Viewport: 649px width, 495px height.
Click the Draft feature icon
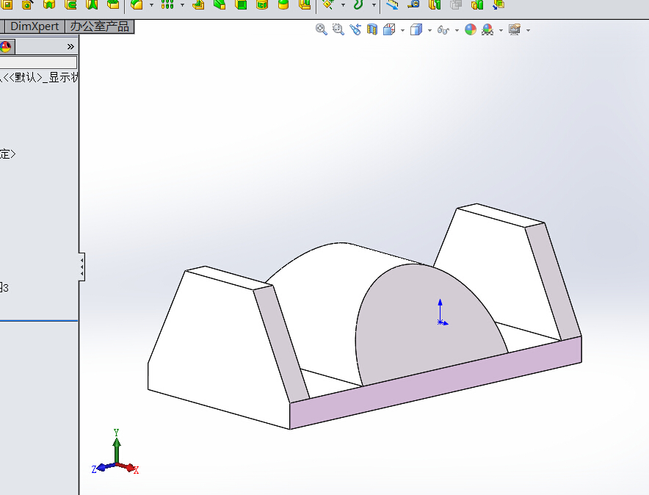(220, 4)
